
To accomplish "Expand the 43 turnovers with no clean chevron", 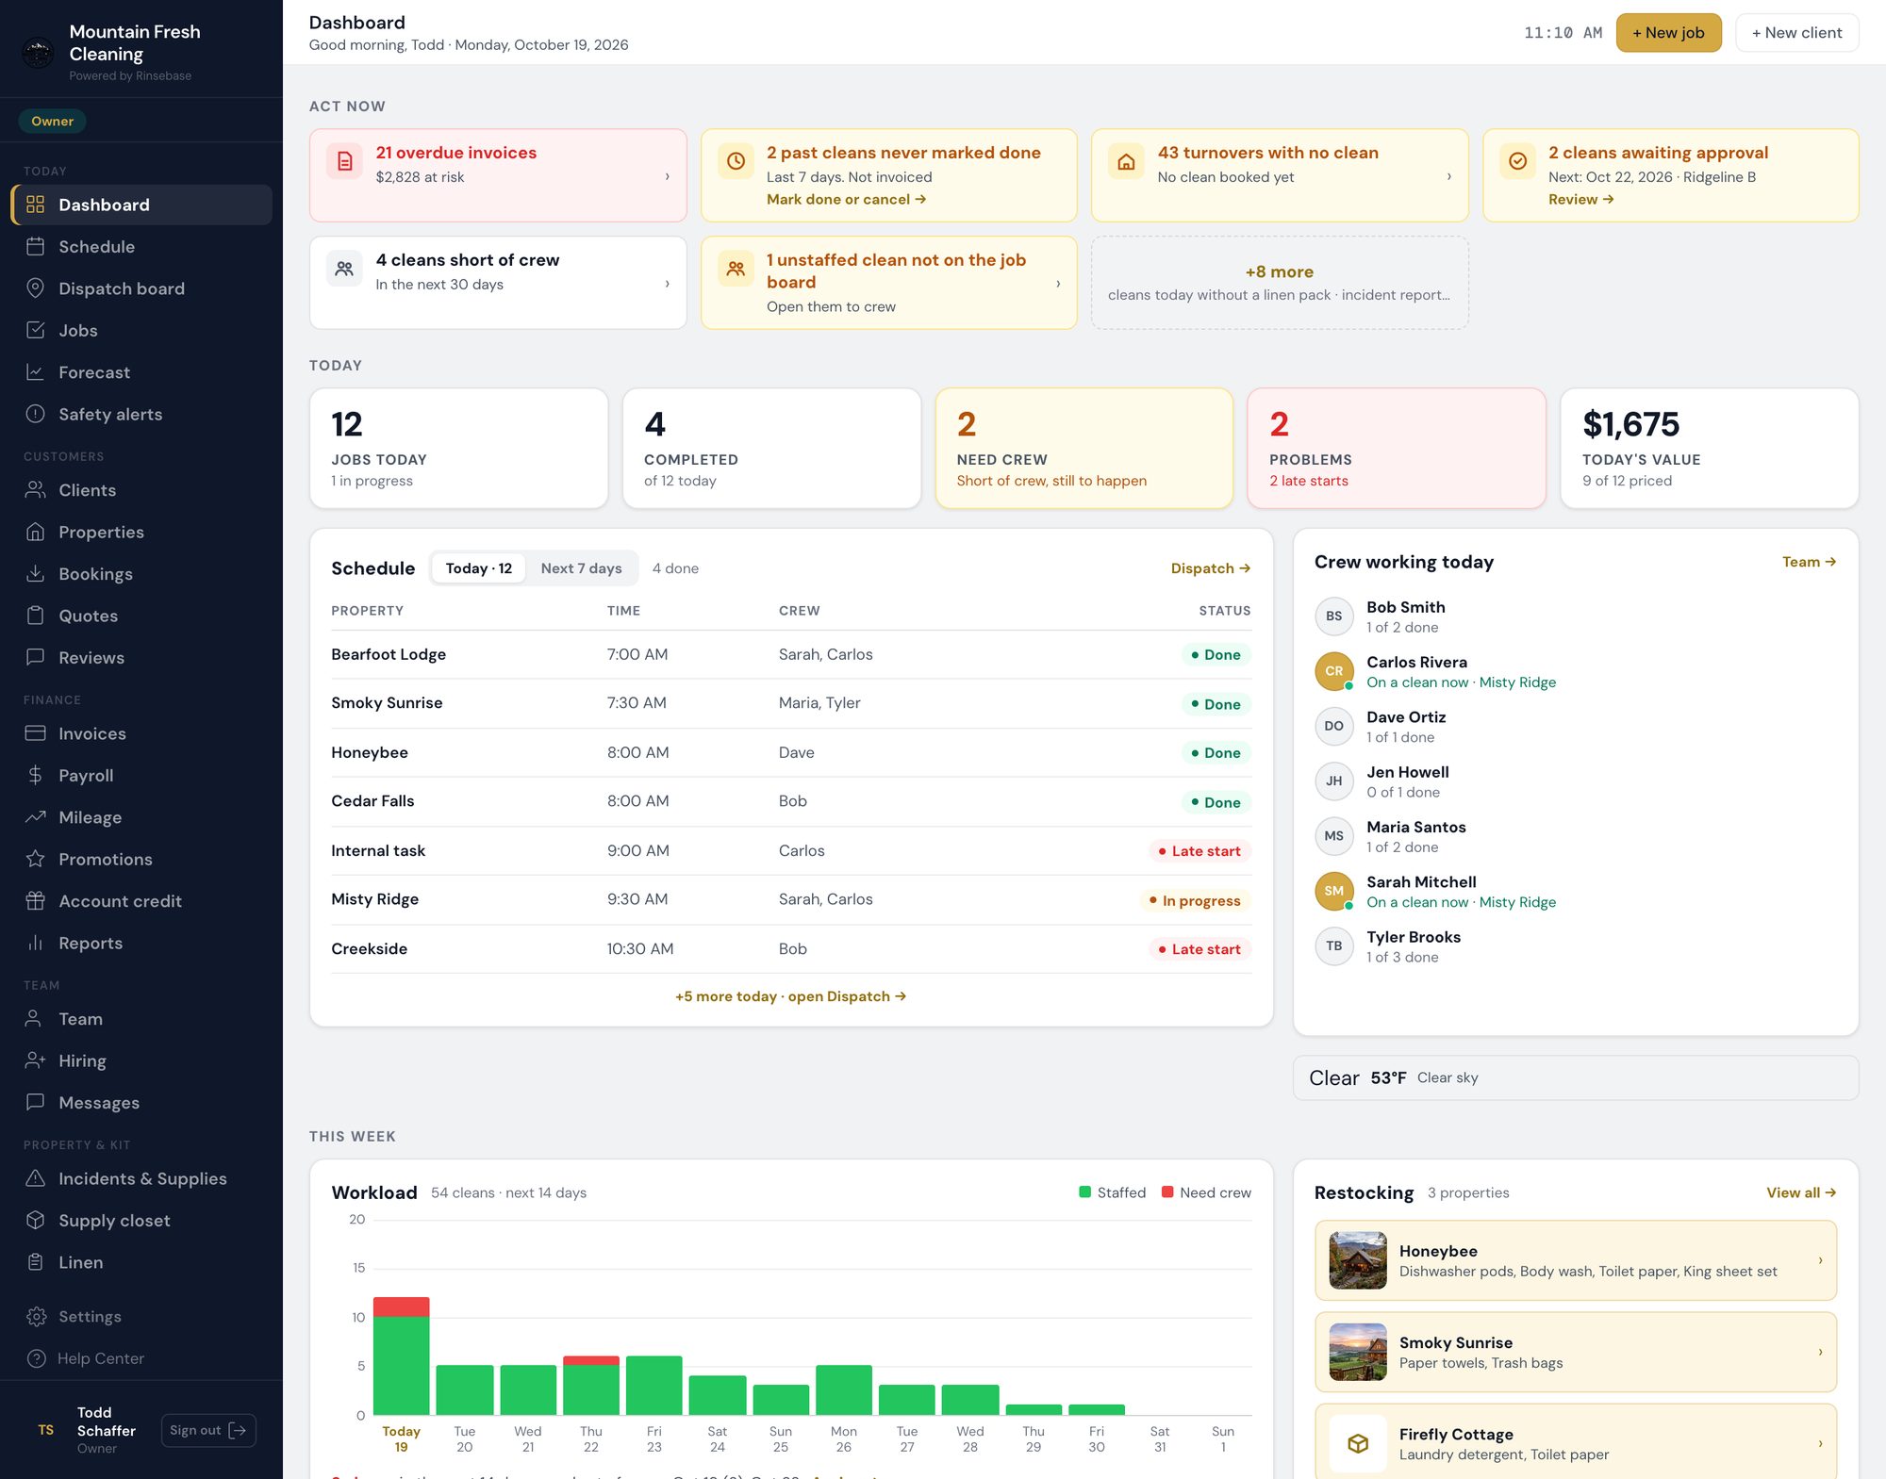I will 1449,176.
